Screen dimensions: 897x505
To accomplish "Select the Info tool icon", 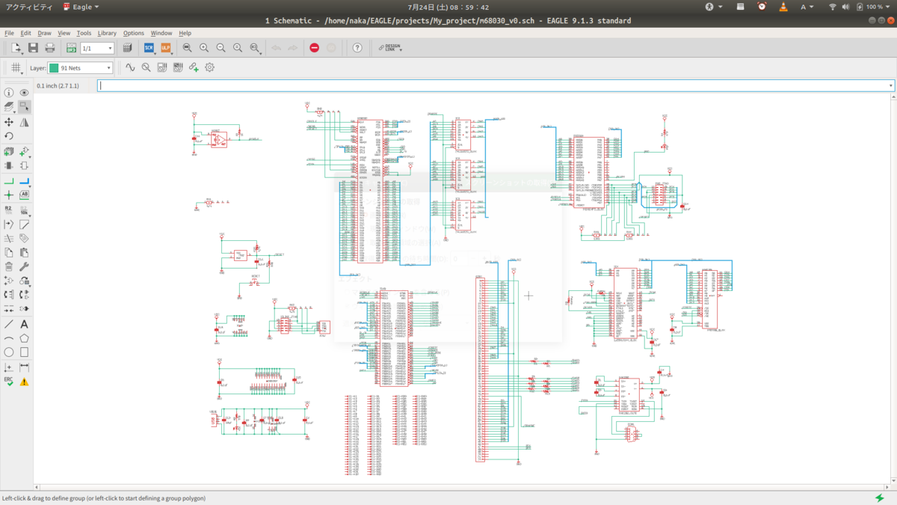I will (x=9, y=93).
